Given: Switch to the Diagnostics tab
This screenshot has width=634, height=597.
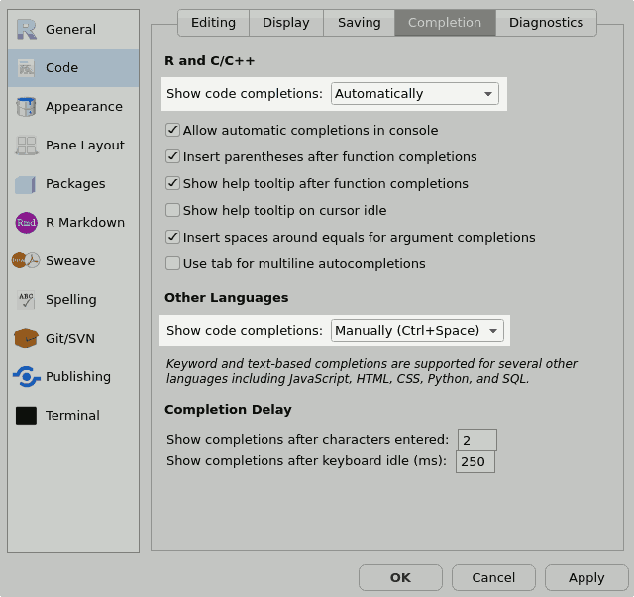Looking at the screenshot, I should (x=546, y=23).
